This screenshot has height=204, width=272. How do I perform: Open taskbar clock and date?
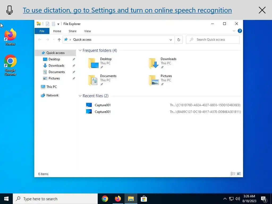point(249,199)
